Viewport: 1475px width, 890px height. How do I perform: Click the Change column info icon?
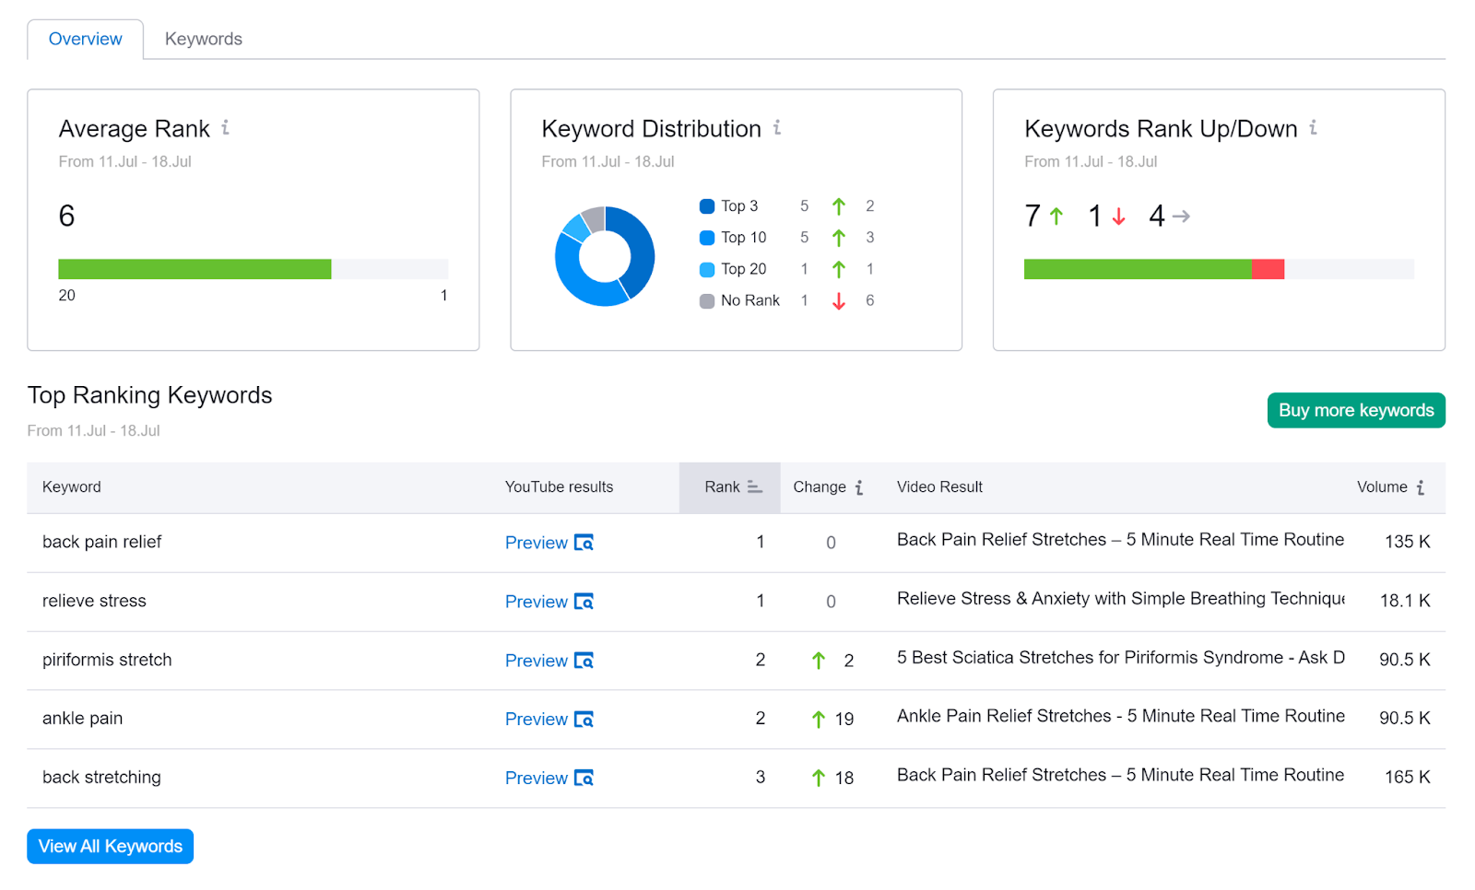pyautogui.click(x=859, y=487)
